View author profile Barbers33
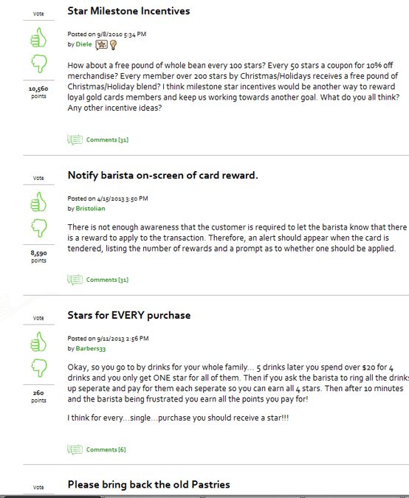 pos(91,348)
